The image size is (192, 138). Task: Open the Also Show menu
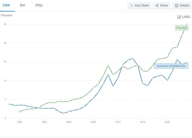click(139, 6)
